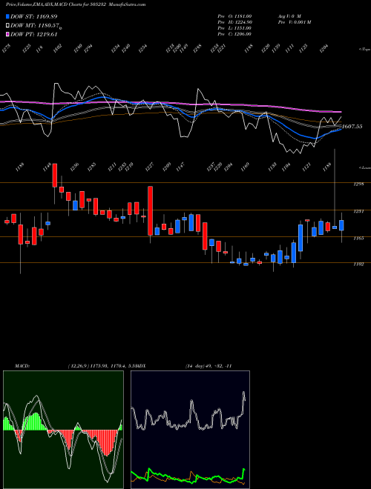The width and height of the screenshot is (371, 489).
Task: Select the 'DOW PT: 1219.61' legend text
Action: (33, 34)
